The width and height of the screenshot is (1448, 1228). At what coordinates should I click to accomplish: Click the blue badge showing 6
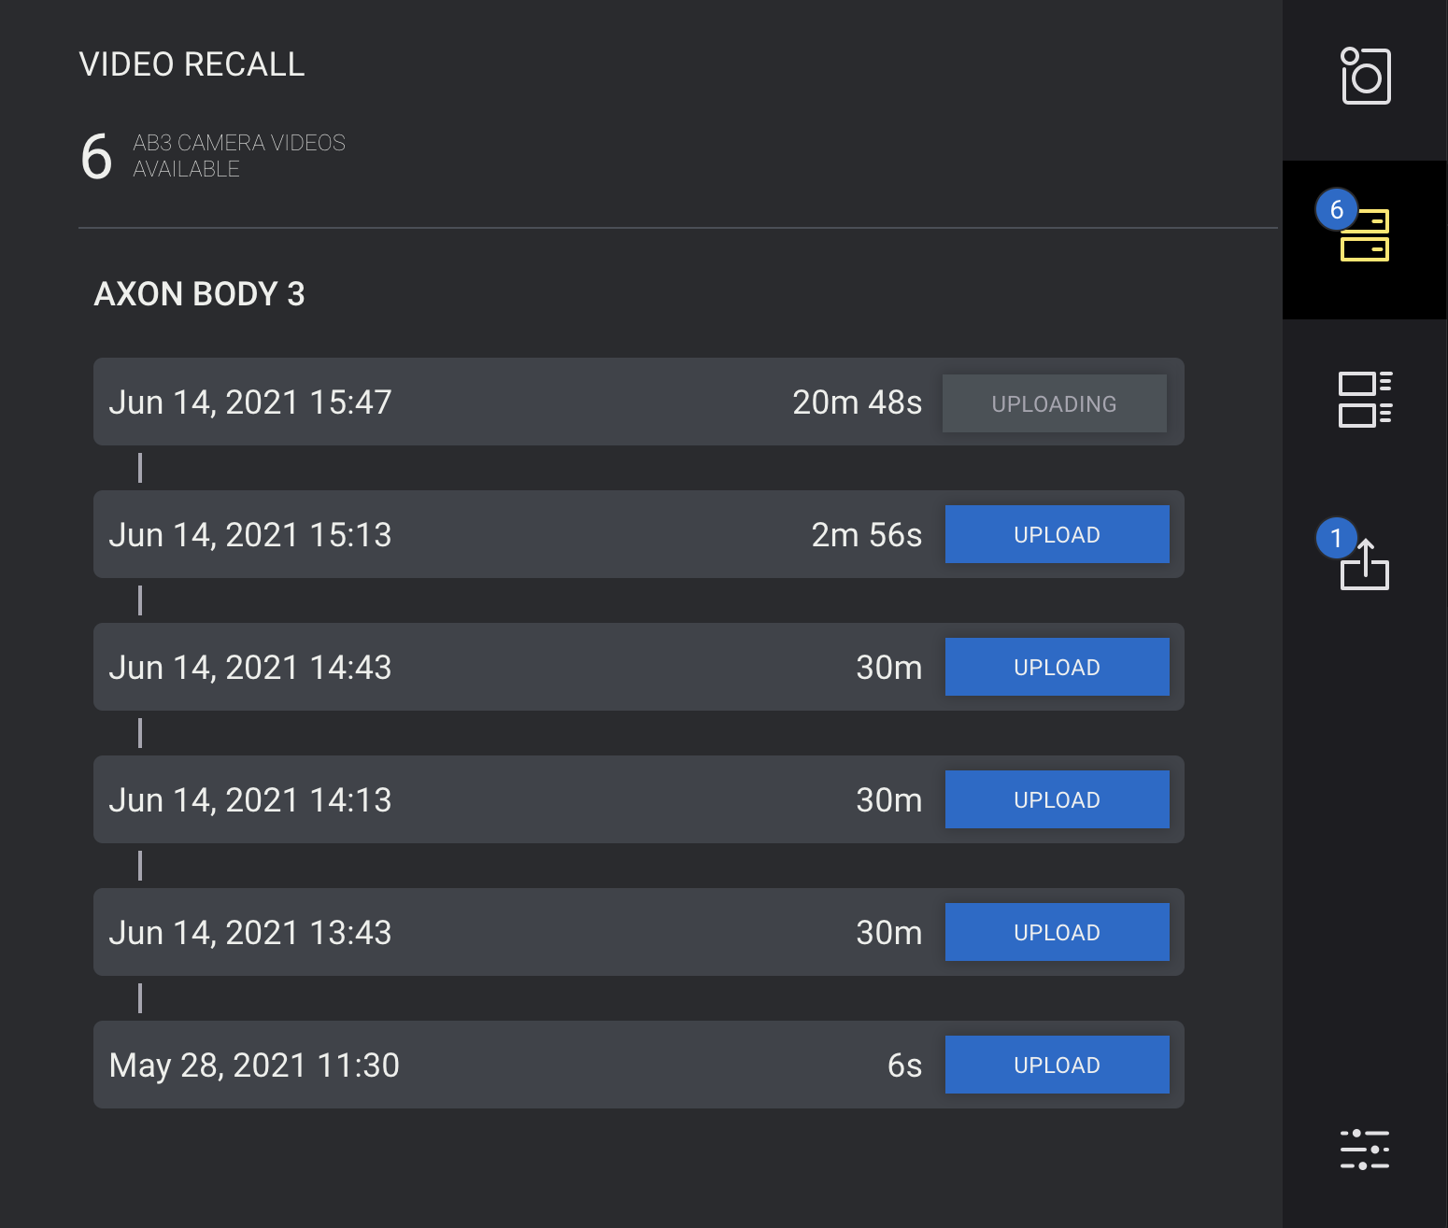[x=1336, y=209]
